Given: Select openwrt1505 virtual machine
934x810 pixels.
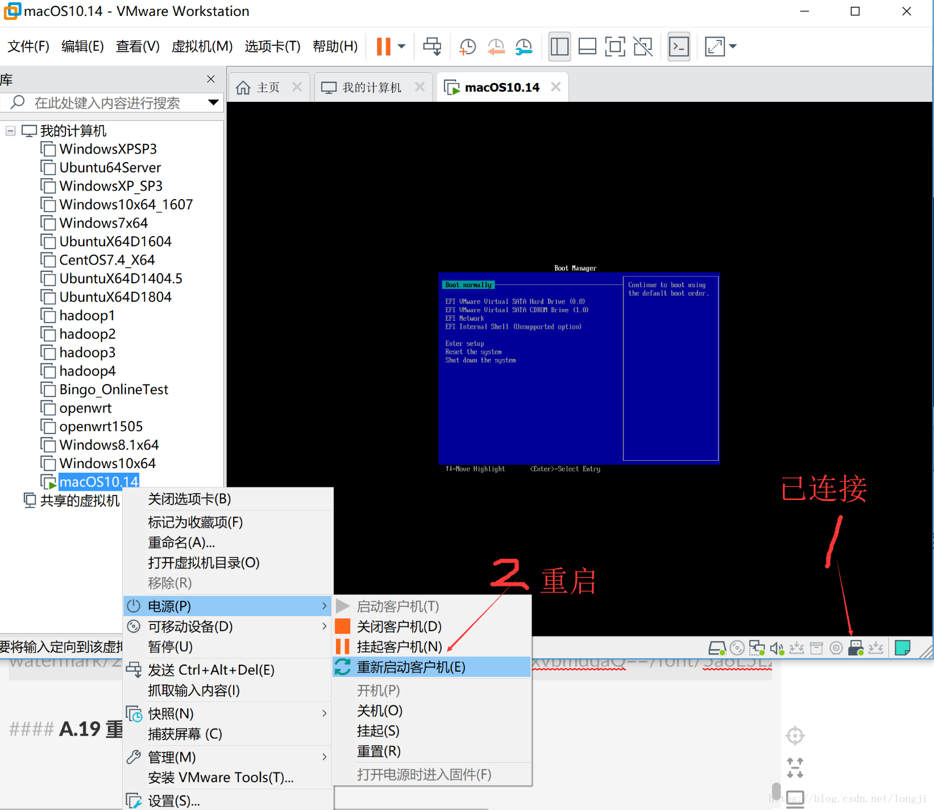Looking at the screenshot, I should point(101,427).
